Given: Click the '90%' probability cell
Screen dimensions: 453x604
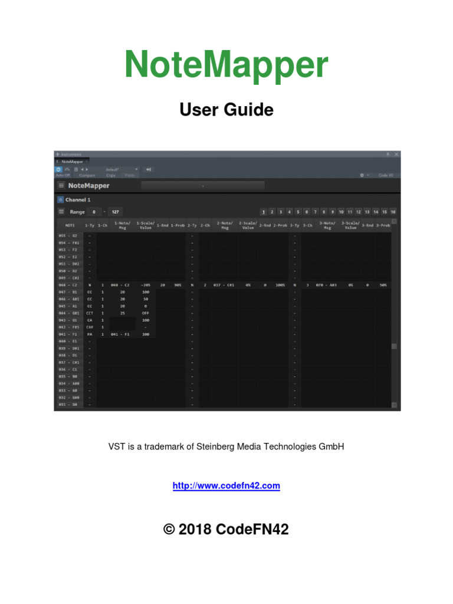Looking at the screenshot, I should click(178, 285).
